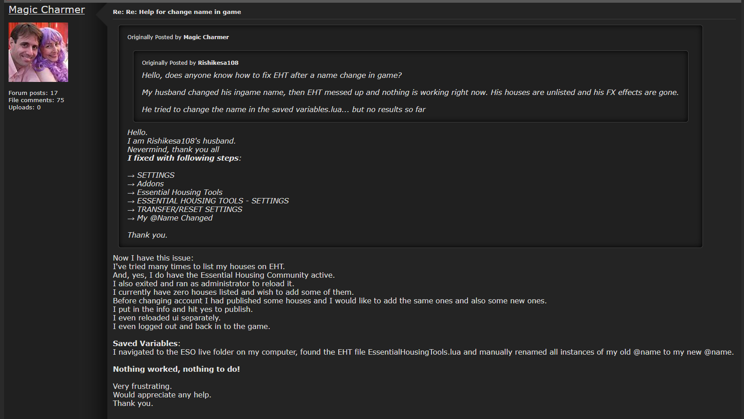
Task: Click the '→ Addons' step line
Action: coord(146,184)
